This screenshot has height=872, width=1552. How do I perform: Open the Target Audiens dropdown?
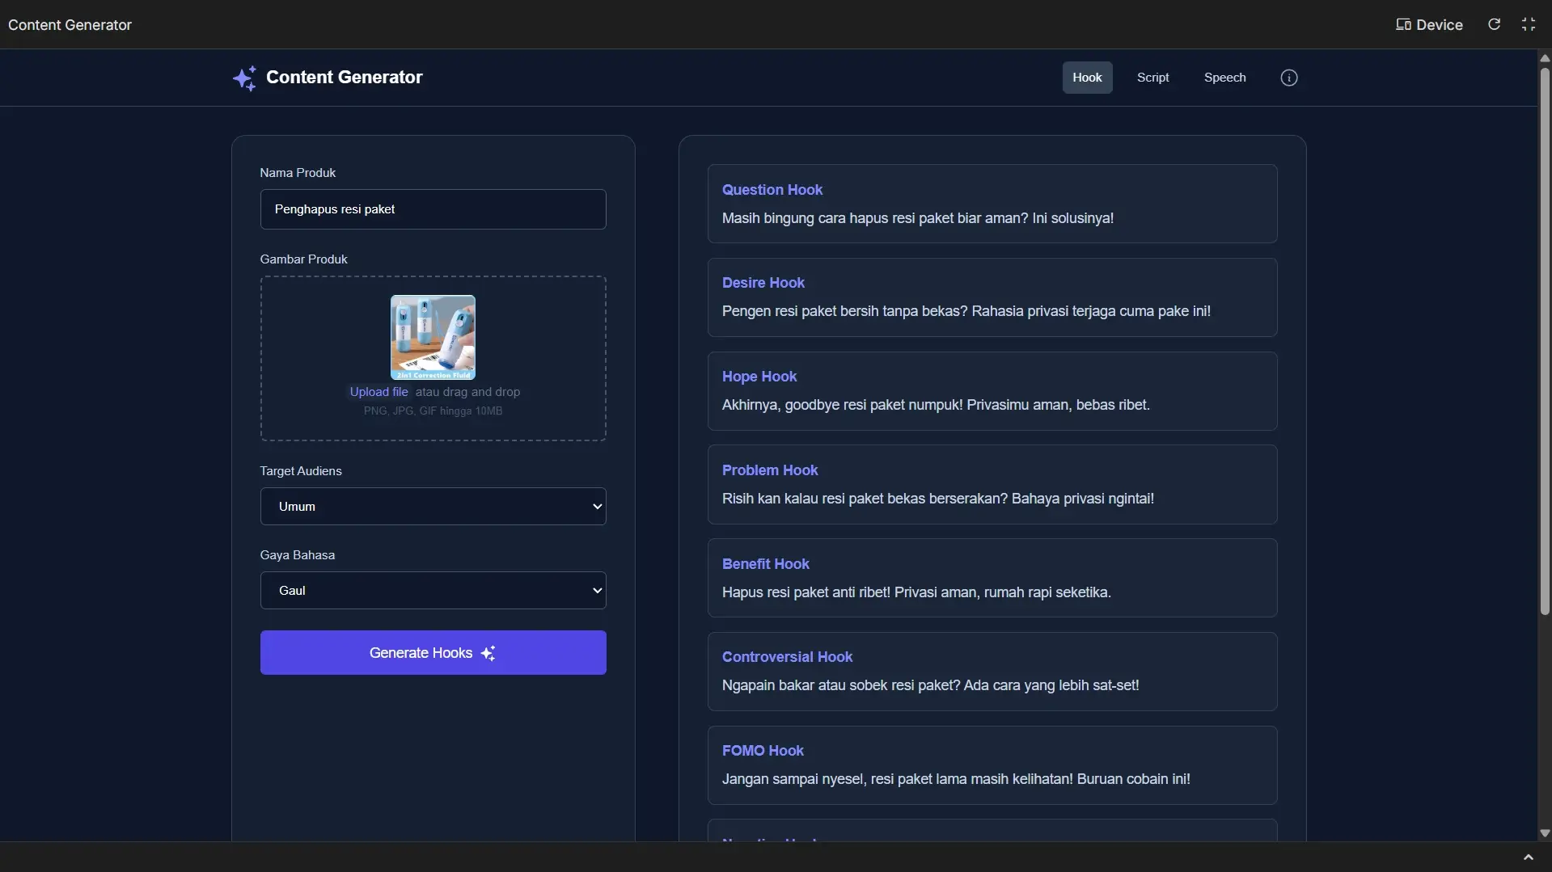coord(433,507)
